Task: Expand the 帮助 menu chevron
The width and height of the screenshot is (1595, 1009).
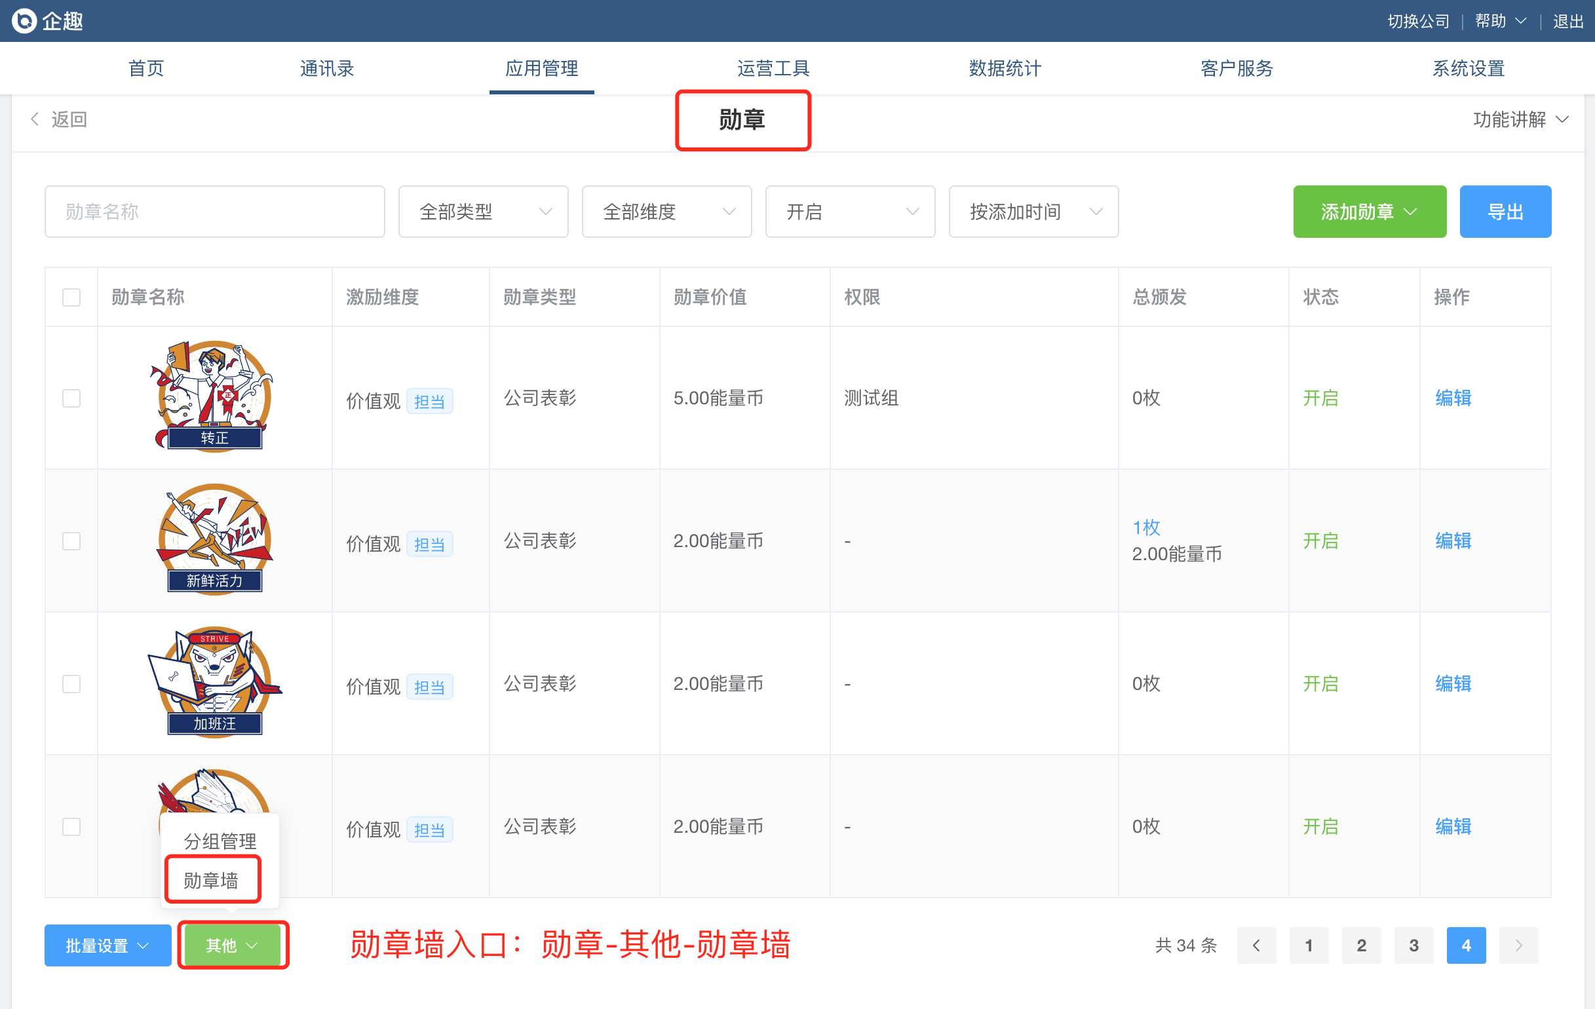Action: (1522, 21)
